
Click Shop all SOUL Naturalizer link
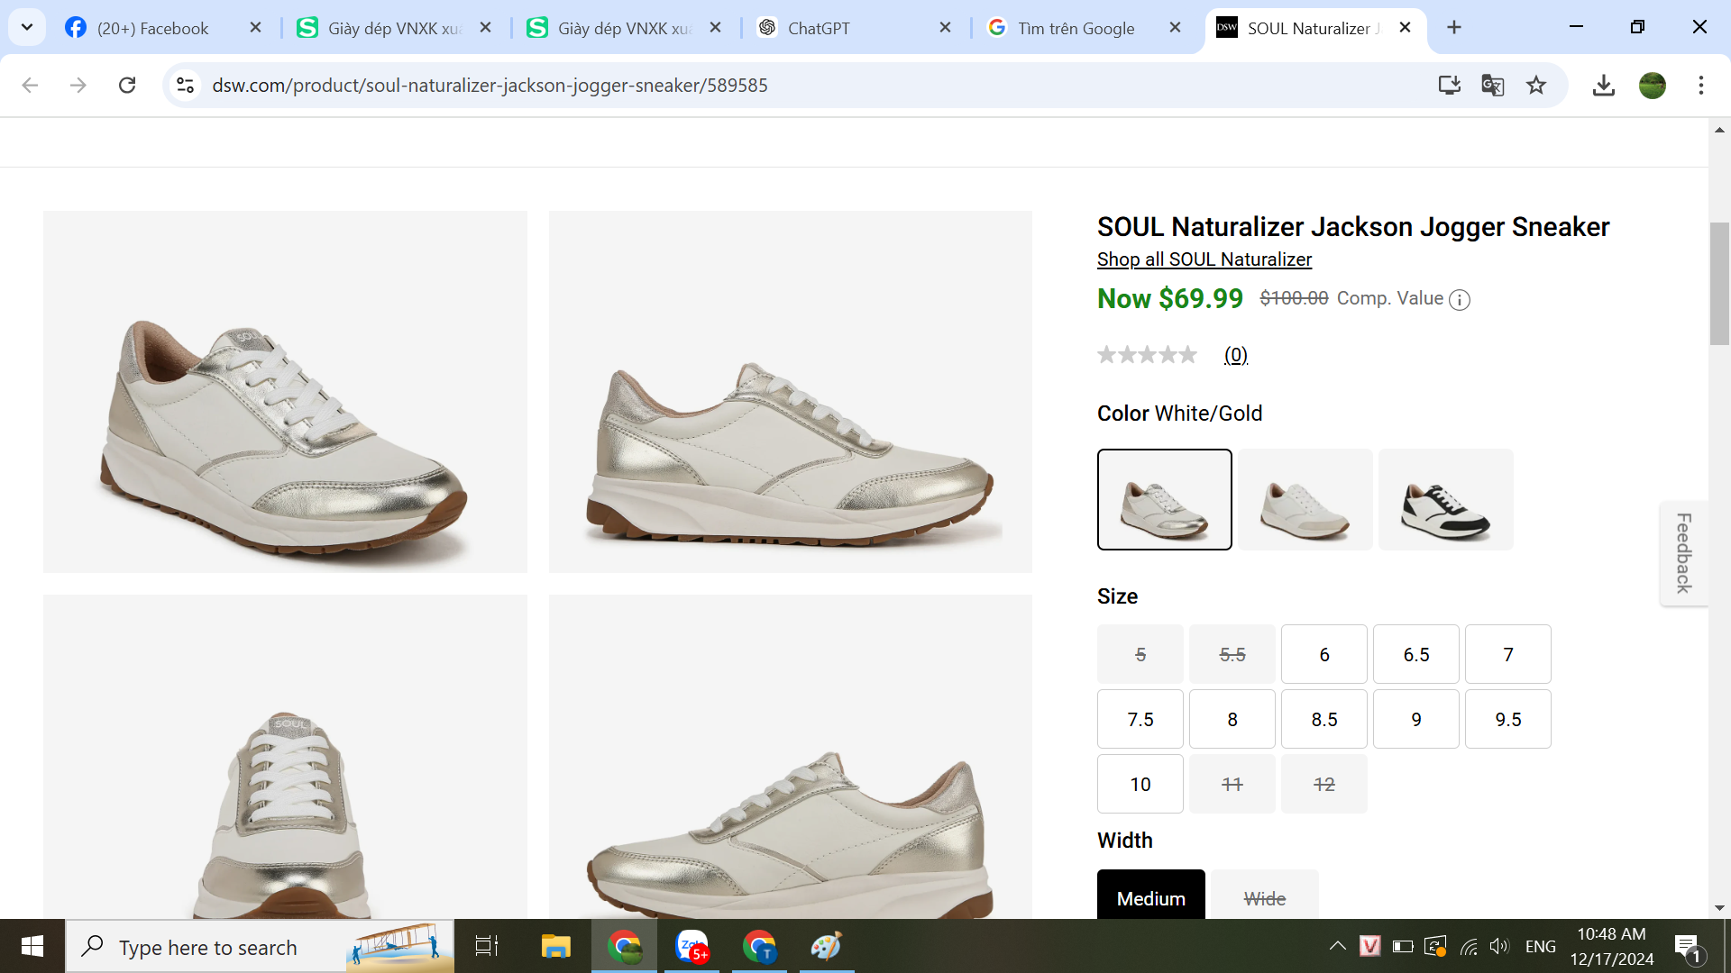[1204, 259]
